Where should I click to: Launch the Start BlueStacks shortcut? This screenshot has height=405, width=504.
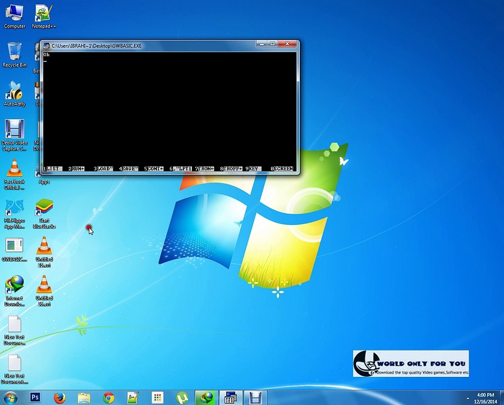tap(44, 214)
